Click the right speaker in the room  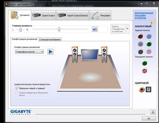[x=104, y=55]
